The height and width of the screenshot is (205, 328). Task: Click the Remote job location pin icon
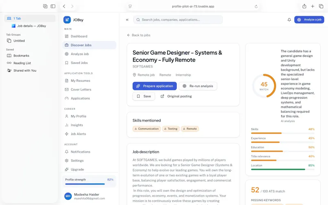(x=134, y=75)
